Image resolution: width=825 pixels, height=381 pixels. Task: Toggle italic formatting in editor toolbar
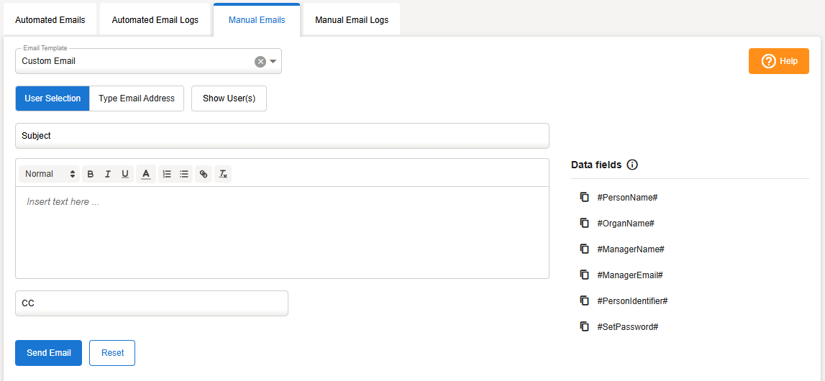[108, 174]
